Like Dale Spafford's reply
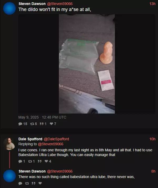 [46, 161]
